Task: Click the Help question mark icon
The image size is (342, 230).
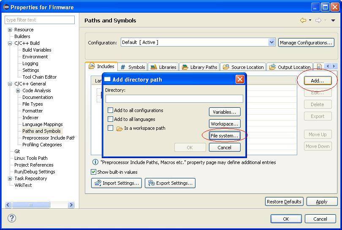Action: point(12,218)
